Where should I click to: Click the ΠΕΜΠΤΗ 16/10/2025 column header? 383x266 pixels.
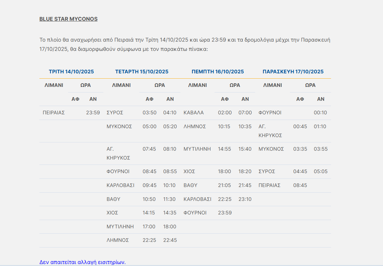[217, 72]
